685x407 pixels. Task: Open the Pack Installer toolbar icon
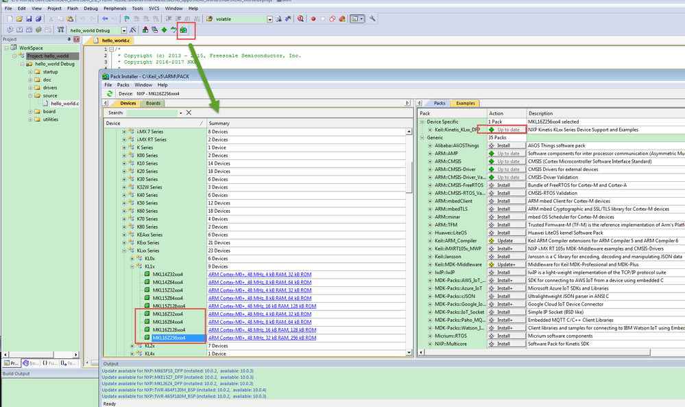184,30
